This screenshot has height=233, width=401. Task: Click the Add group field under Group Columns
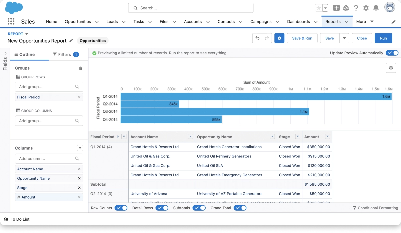point(49,121)
